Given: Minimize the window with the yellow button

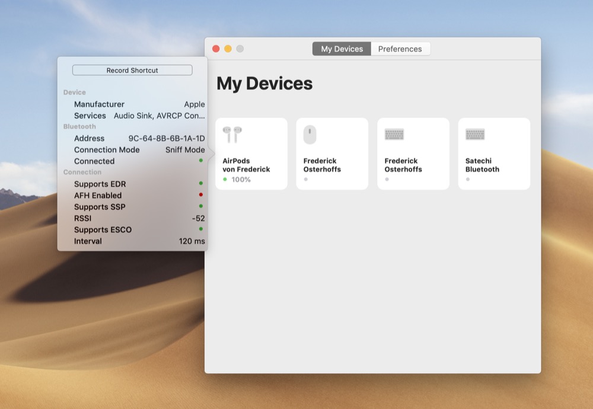Looking at the screenshot, I should pyautogui.click(x=228, y=49).
